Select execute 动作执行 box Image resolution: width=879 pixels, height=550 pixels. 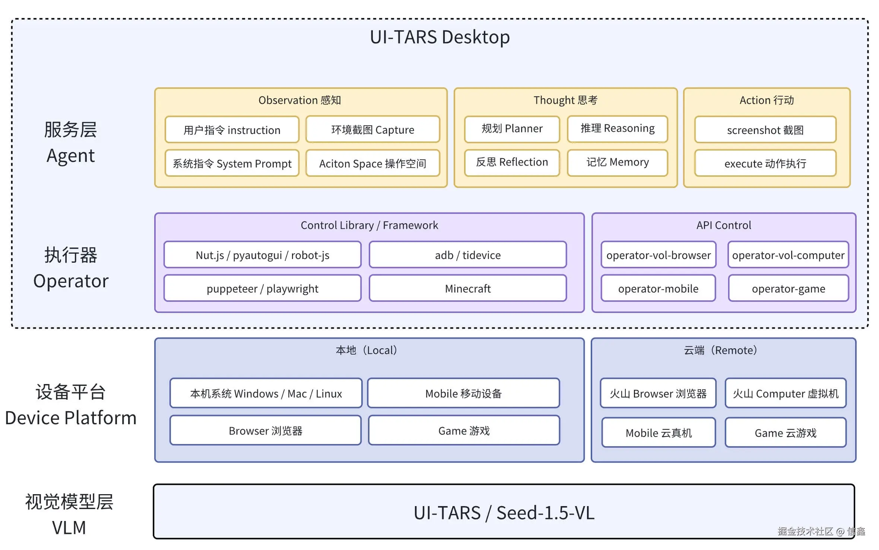tap(765, 163)
